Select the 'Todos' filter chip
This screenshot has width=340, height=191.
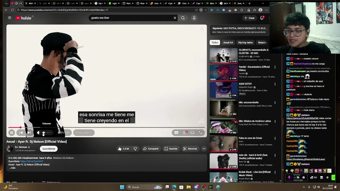click(215, 42)
